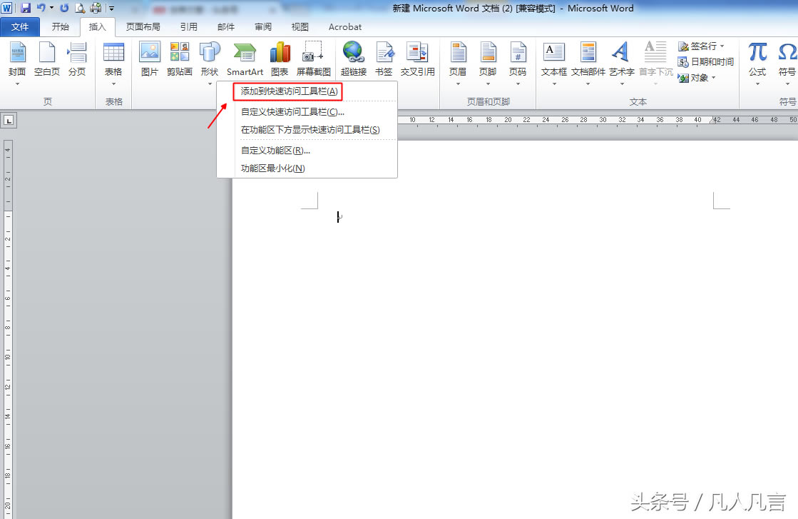
Task: Expand the 签名行 signature line dropdown arrow
Action: point(722,46)
